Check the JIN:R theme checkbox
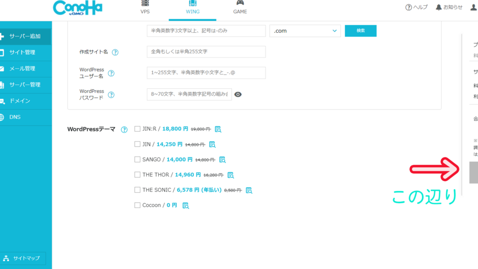The height and width of the screenshot is (269, 478). (138, 129)
